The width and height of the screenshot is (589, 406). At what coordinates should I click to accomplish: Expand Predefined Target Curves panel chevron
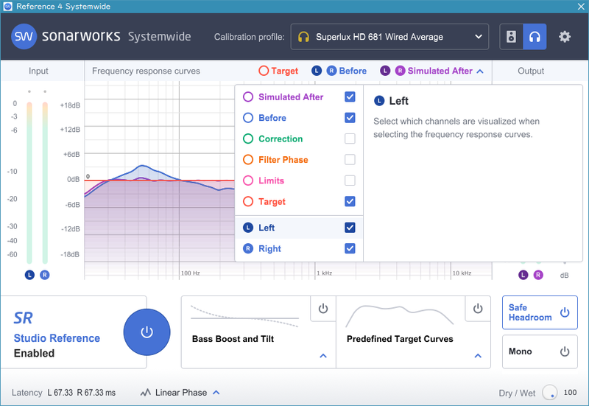[478, 356]
